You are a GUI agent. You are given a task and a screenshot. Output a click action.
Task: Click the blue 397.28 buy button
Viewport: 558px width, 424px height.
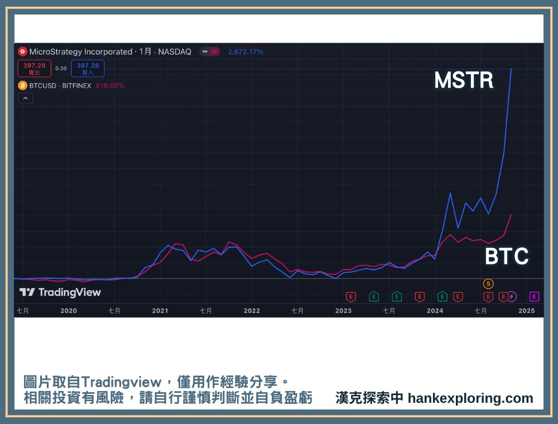[x=88, y=69]
